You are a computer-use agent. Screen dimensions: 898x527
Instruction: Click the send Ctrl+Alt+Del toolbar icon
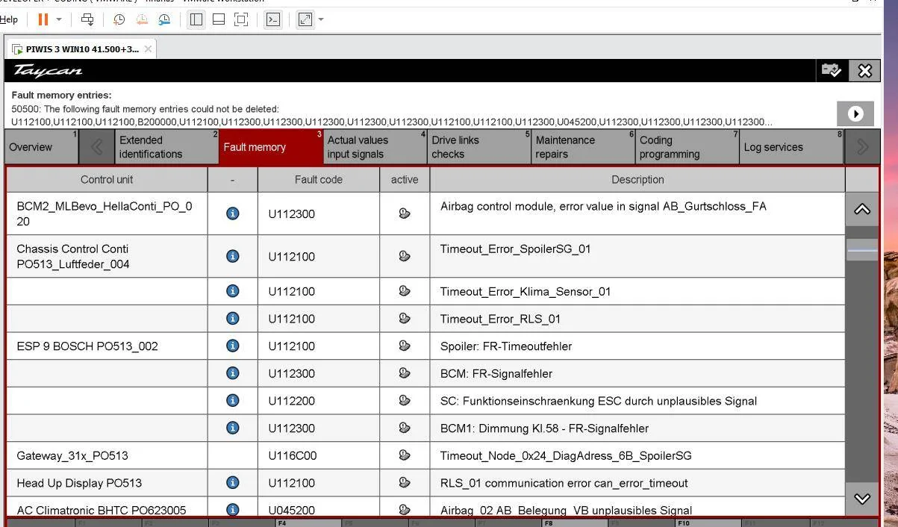[87, 19]
